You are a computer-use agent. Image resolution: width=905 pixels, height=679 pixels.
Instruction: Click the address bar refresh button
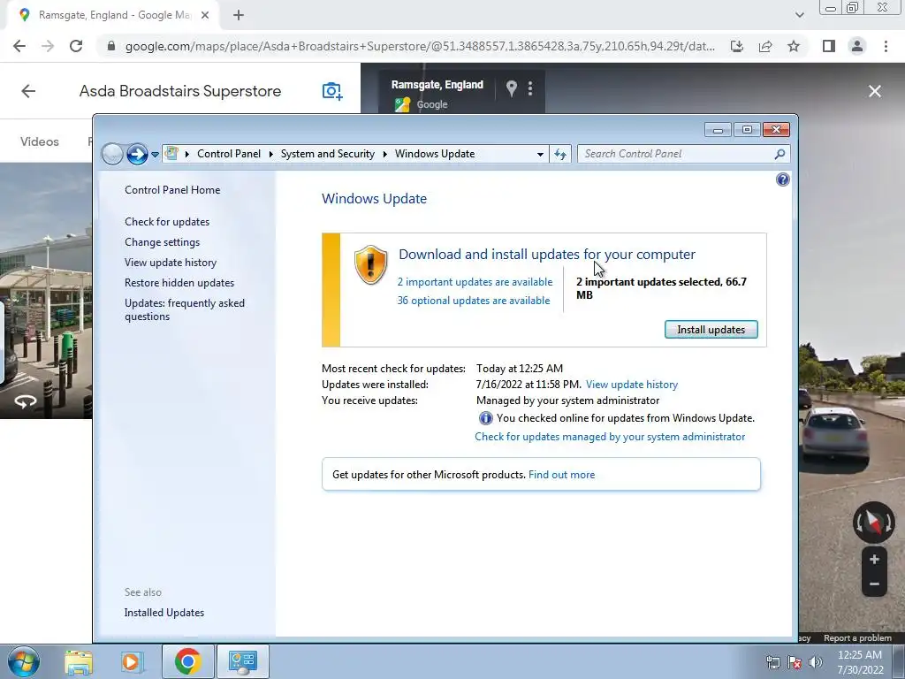click(x=559, y=154)
